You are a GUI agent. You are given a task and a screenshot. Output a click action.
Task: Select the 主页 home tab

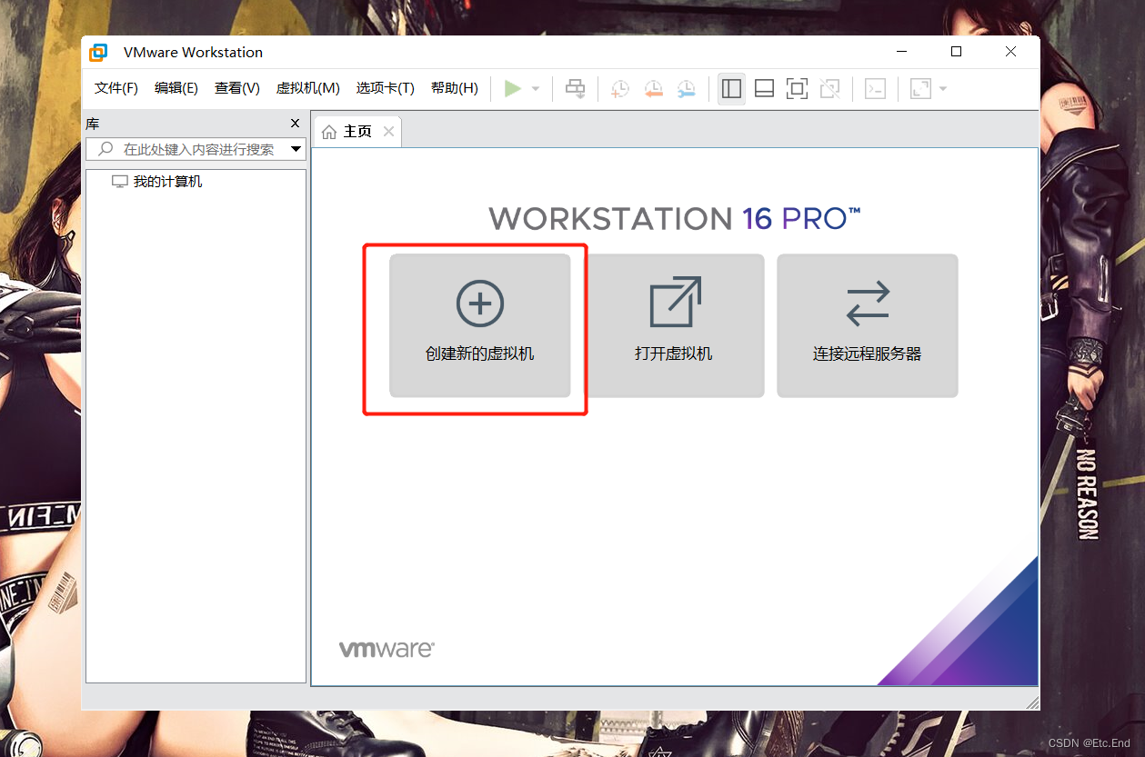[357, 132]
